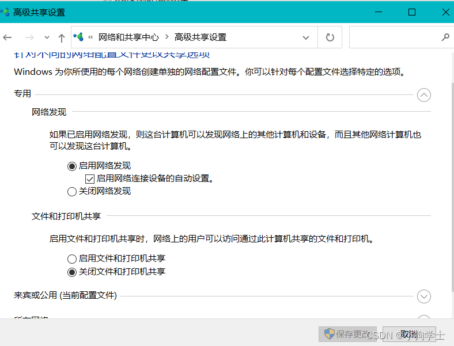
Task: Minimize the 高级共享设置 window
Action: pyautogui.click(x=379, y=12)
